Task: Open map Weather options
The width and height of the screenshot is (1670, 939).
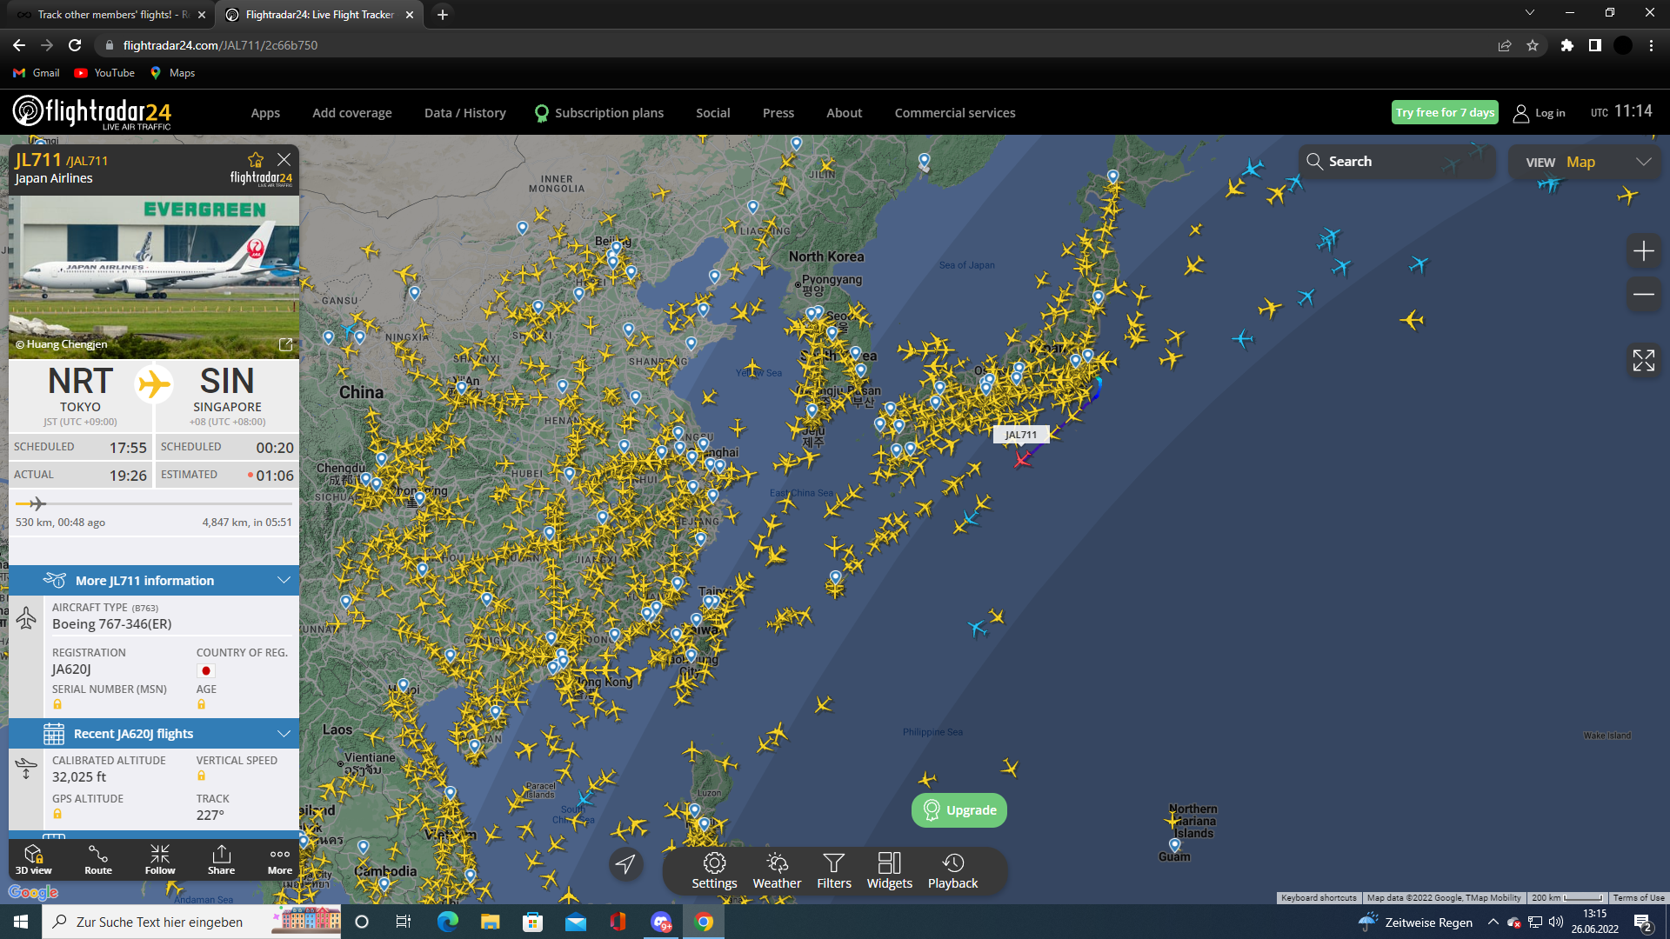Action: (777, 870)
